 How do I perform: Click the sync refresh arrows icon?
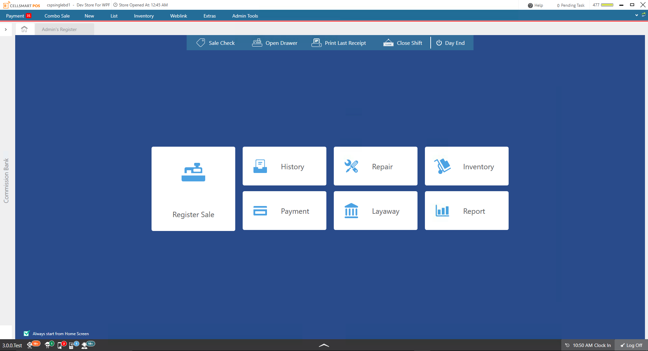coord(644,15)
